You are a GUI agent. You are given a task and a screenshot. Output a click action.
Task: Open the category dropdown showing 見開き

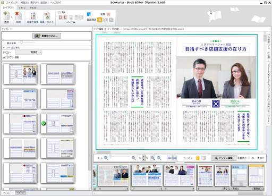[29, 53]
